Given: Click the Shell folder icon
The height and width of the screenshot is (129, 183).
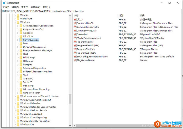Looking at the screenshot, I should coord(21,75).
